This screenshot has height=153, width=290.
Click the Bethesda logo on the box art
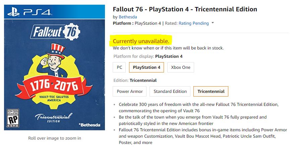click(x=90, y=125)
